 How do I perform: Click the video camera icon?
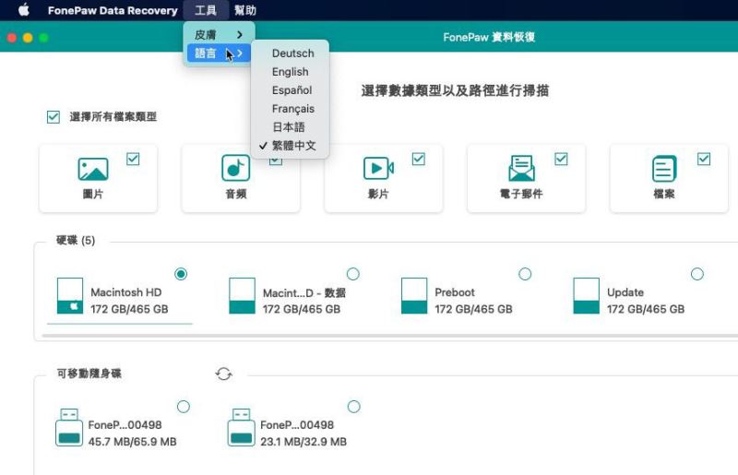click(x=378, y=168)
